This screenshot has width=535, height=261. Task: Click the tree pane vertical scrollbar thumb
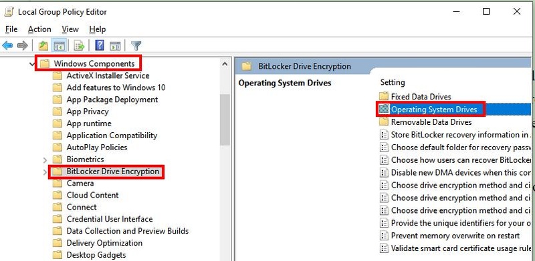coord(225,120)
